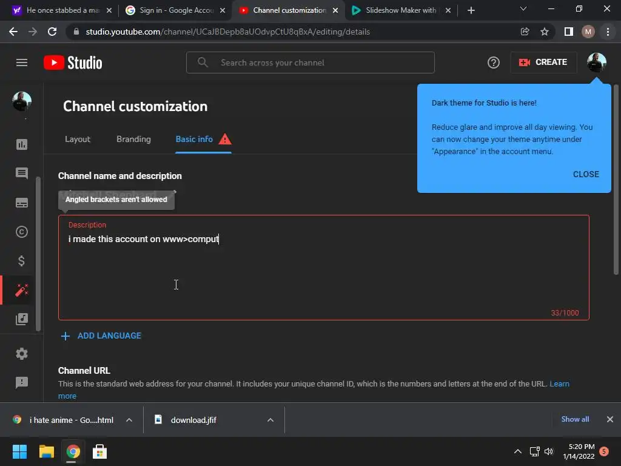This screenshot has width=621, height=466.
Task: Open Subtitles from the sidebar
Action: pyautogui.click(x=22, y=203)
